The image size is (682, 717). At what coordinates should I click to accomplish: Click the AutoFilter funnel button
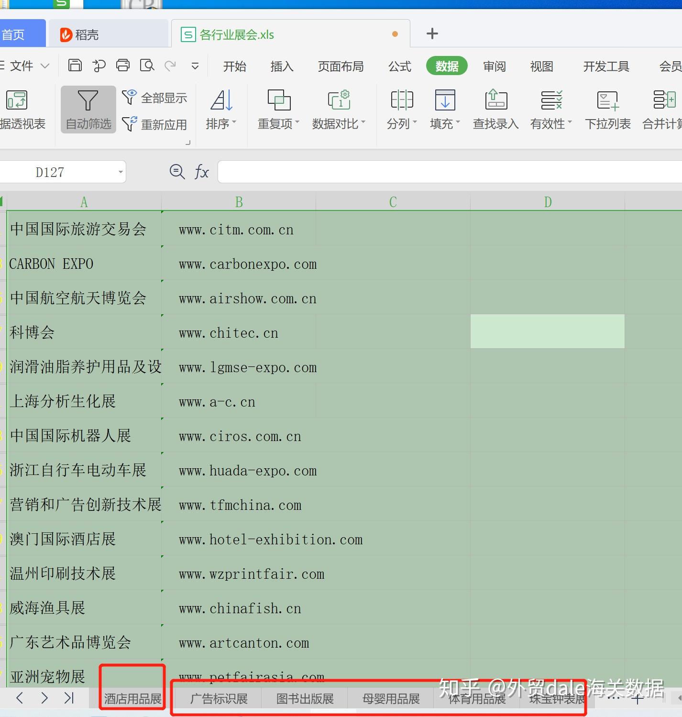click(x=88, y=109)
